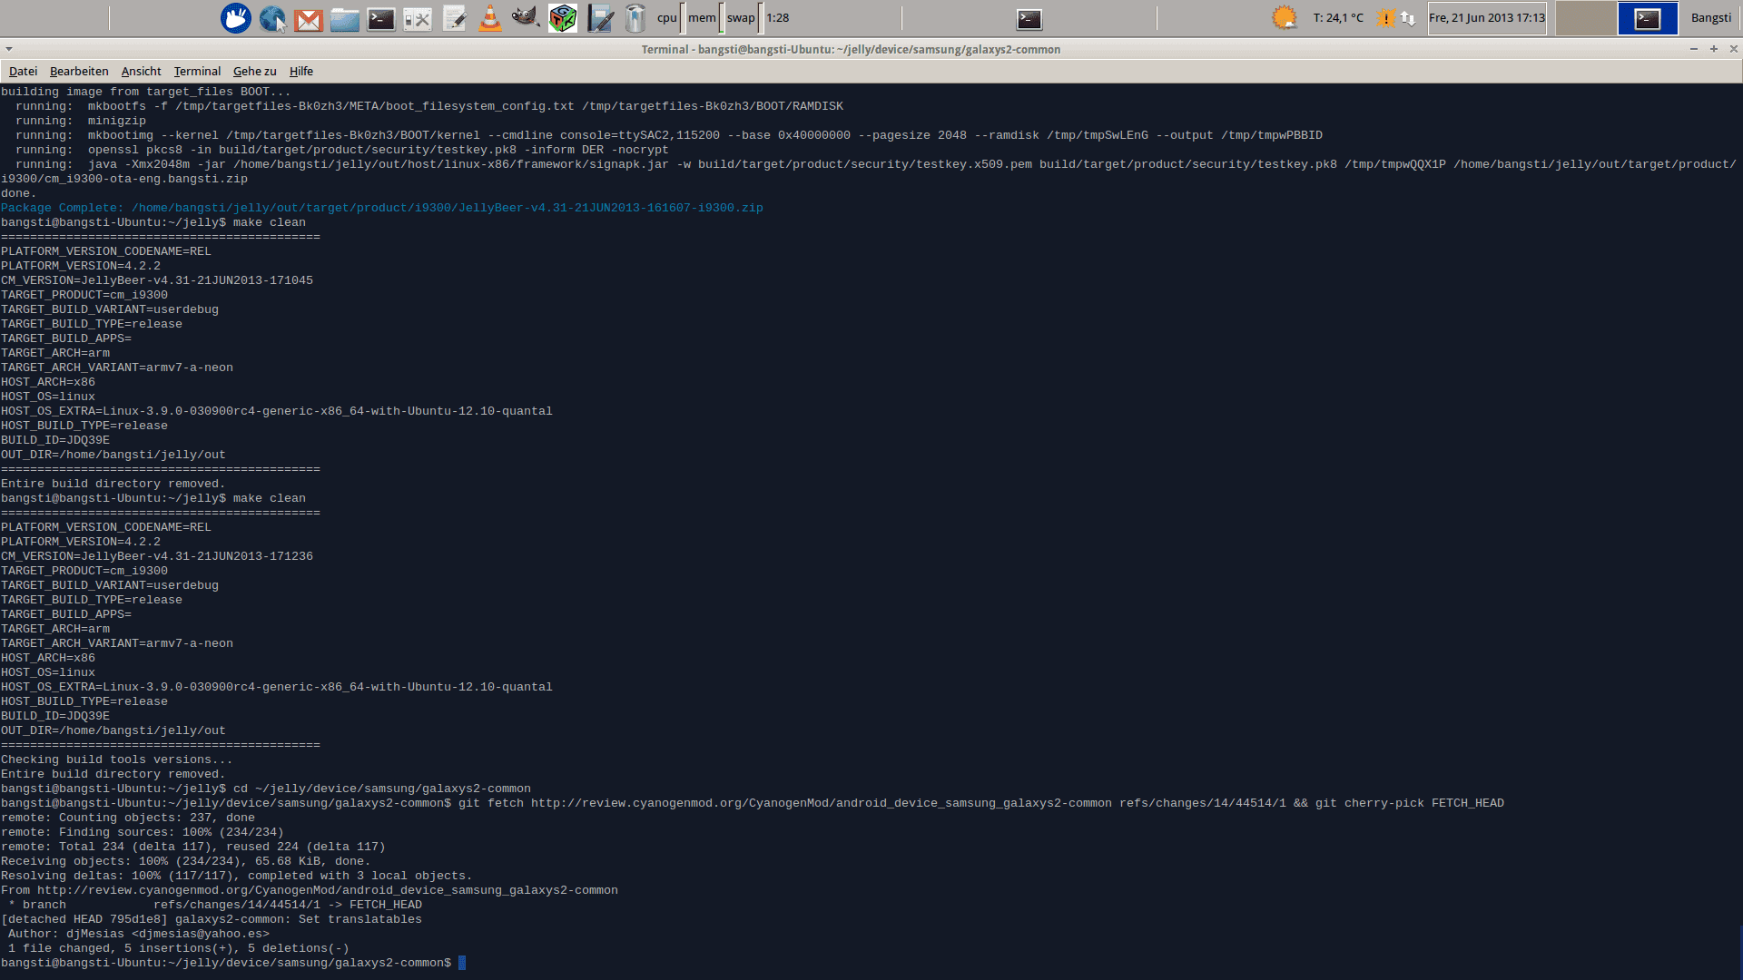Screen dimensions: 1743x980
Task: Open the Gehe zu menu
Action: click(254, 71)
